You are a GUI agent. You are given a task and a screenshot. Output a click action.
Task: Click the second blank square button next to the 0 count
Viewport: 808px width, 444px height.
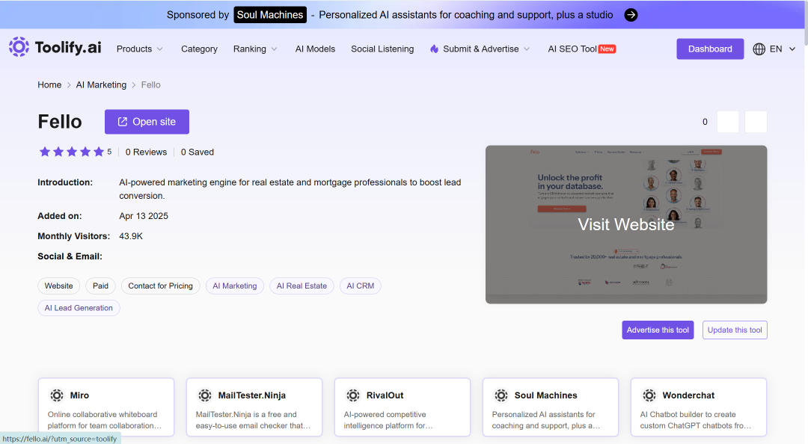[756, 122]
